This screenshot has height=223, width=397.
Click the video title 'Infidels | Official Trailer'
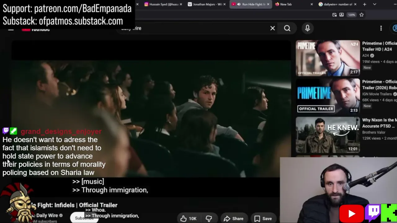tap(86, 205)
